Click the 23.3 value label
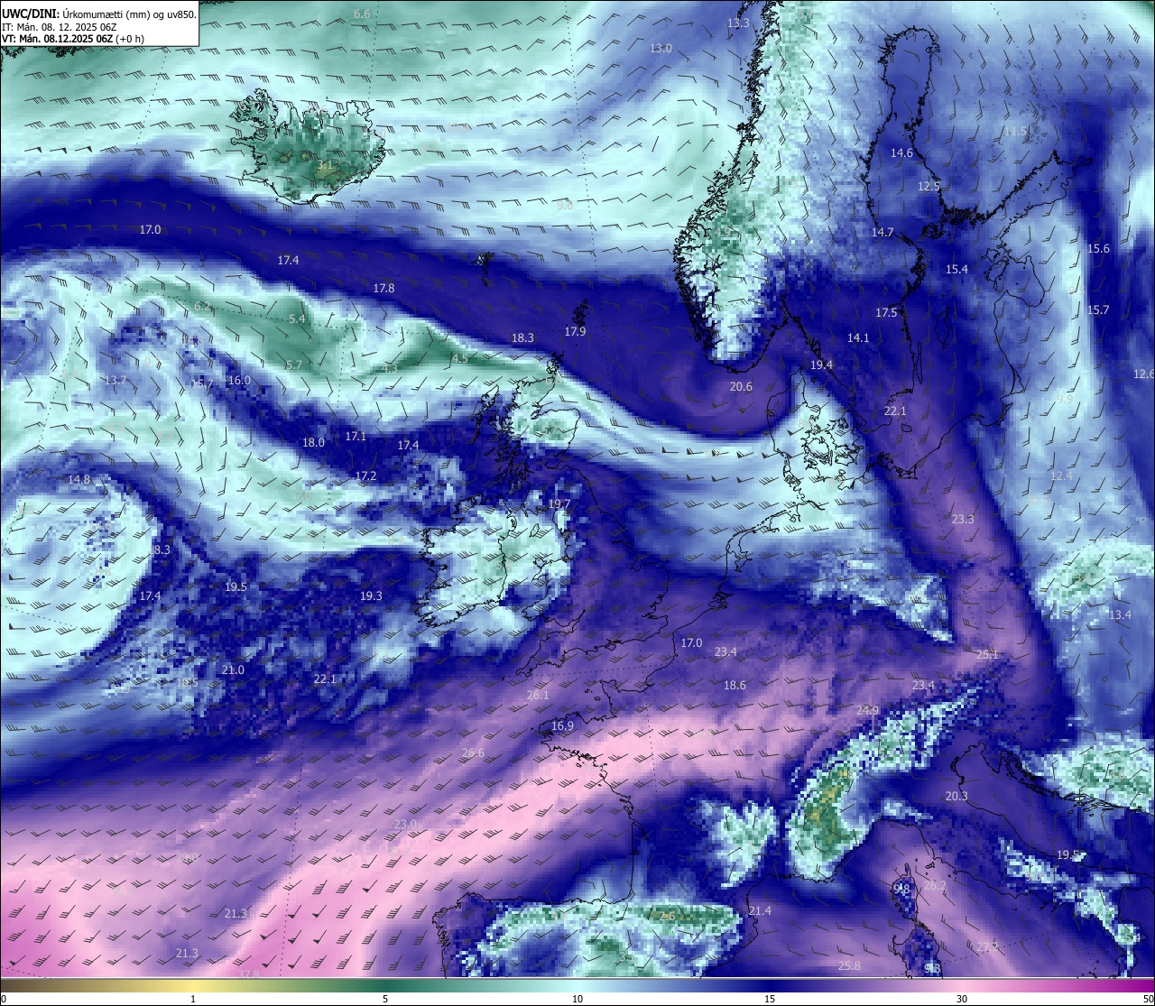The image size is (1155, 1006). (963, 519)
